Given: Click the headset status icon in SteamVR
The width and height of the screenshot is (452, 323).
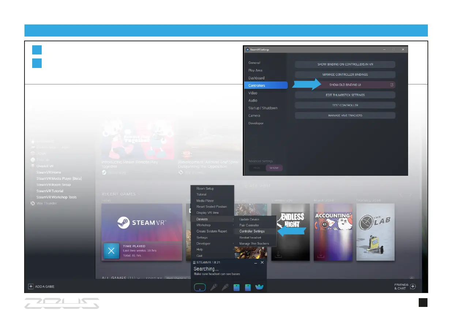Looking at the screenshot, I should click(x=200, y=287).
